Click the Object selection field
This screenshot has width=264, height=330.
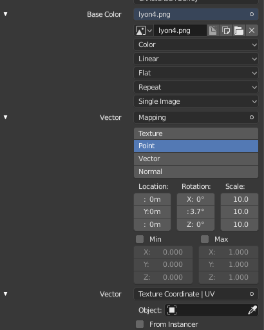(211, 310)
